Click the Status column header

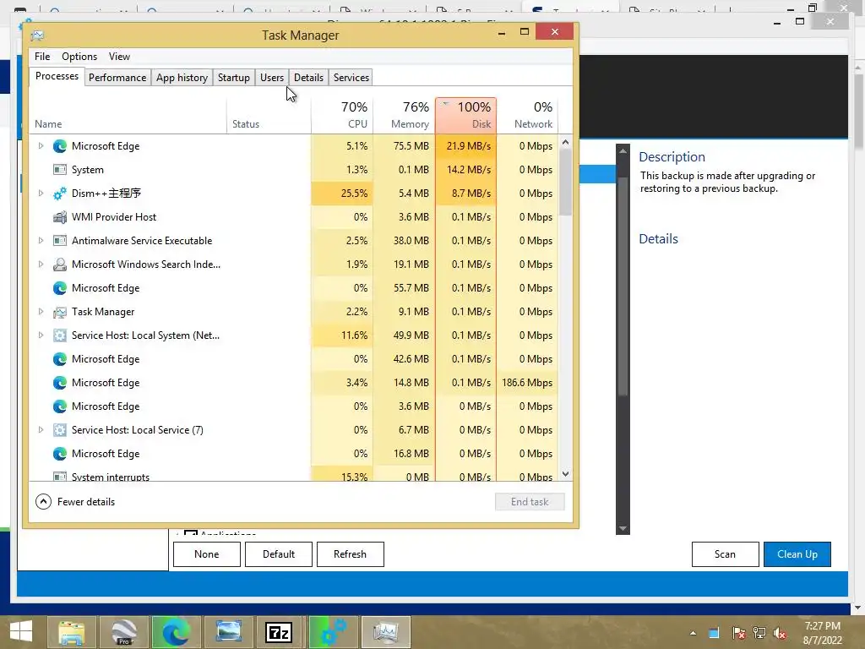click(269, 115)
